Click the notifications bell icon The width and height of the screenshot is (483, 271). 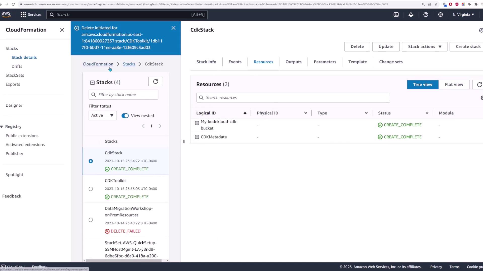point(411,15)
